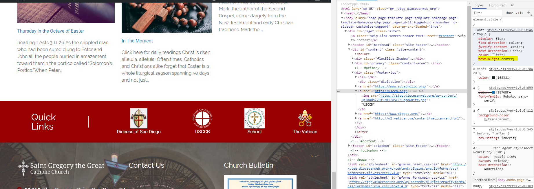Screen dimensions: 534x189
Task: Click the plus icon to add style rule
Action: (x=529, y=13)
